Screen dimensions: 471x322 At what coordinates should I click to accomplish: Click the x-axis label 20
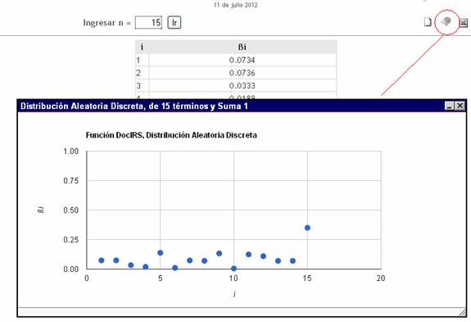click(x=381, y=279)
